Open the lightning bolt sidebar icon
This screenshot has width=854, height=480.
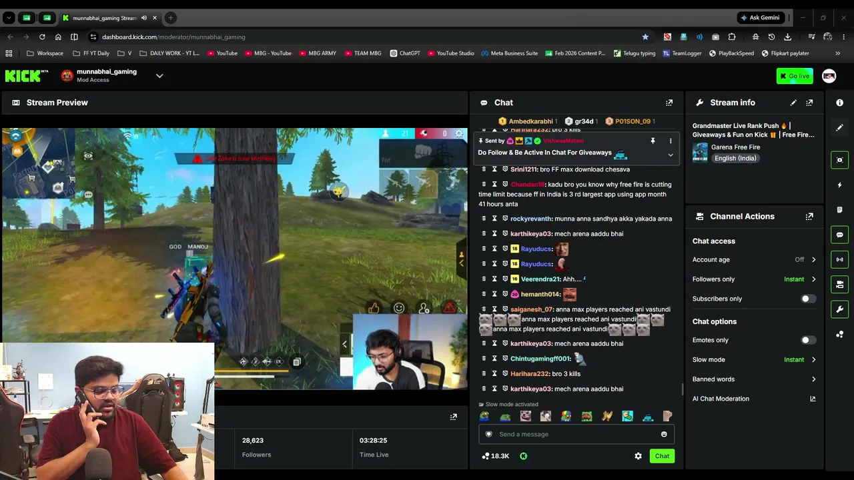840,185
